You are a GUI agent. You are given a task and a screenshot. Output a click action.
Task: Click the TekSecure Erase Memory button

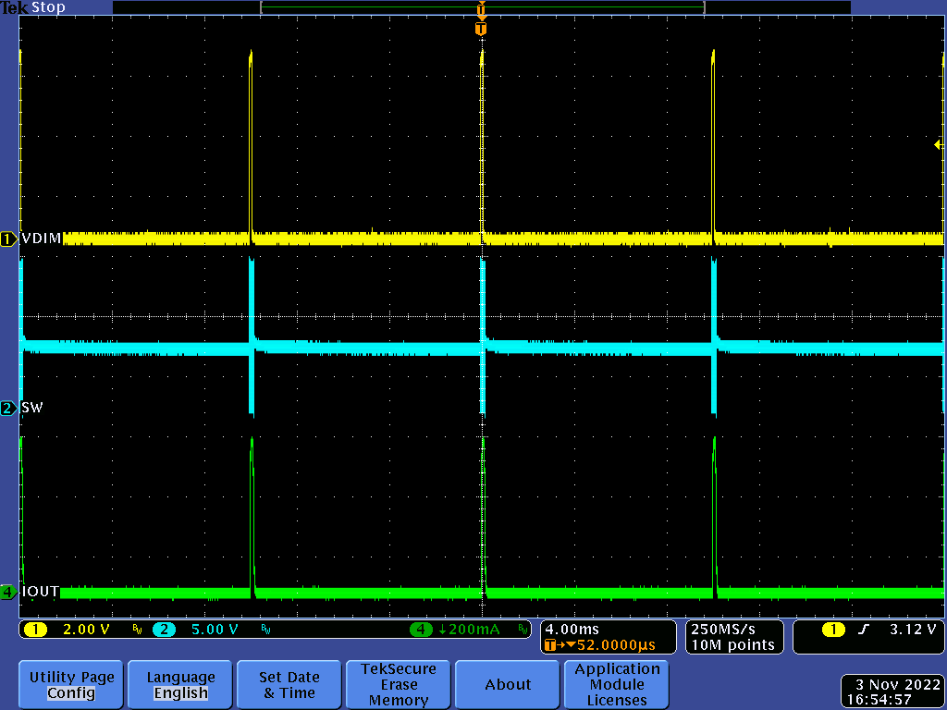coord(398,684)
